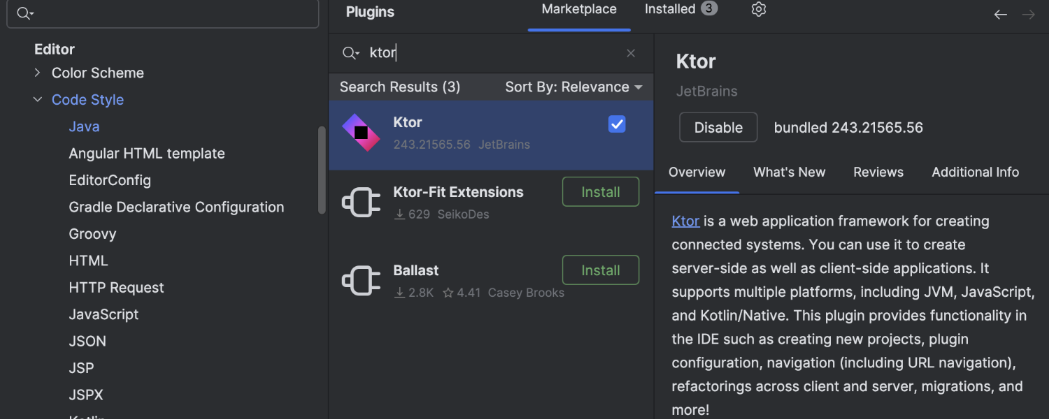Click the settings search magnifier icon

(x=25, y=13)
